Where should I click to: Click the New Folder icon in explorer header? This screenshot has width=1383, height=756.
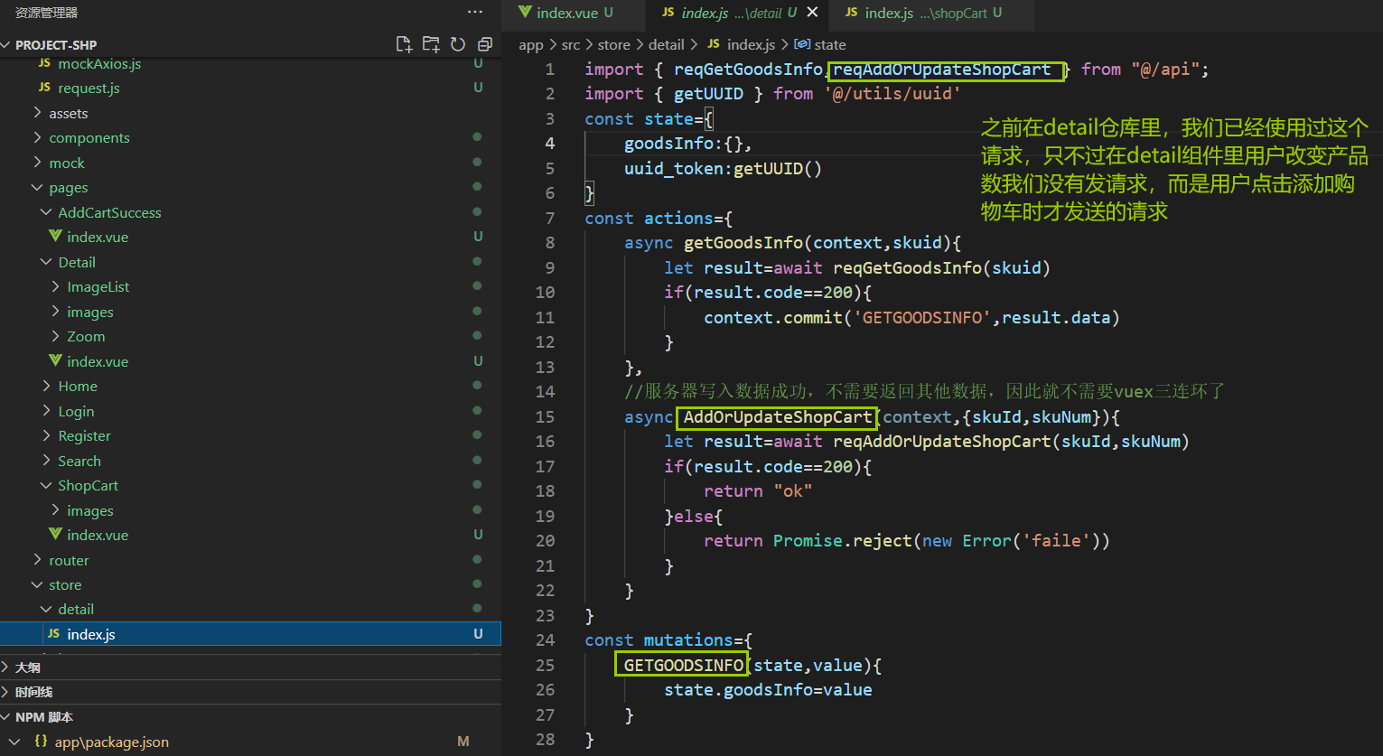click(431, 44)
